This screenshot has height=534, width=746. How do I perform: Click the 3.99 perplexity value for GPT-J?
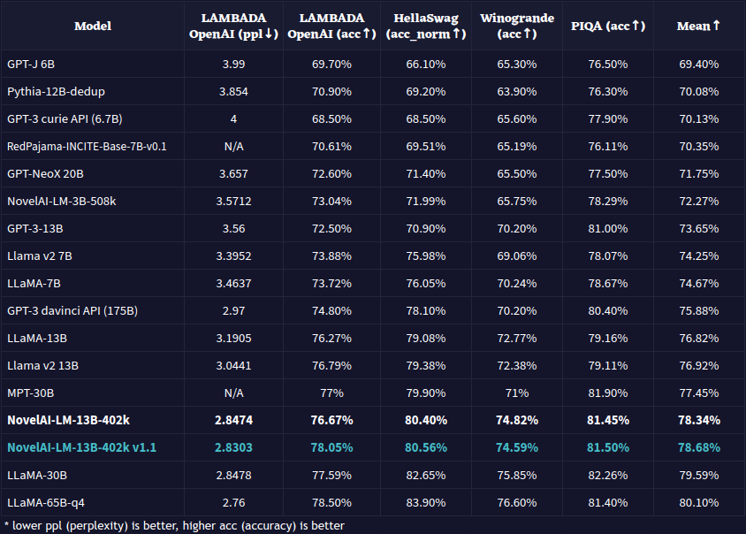233,64
